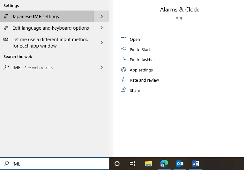Viewport: 244px width, 170px height.
Task: Click the Cortana circle icon
Action: click(117, 164)
